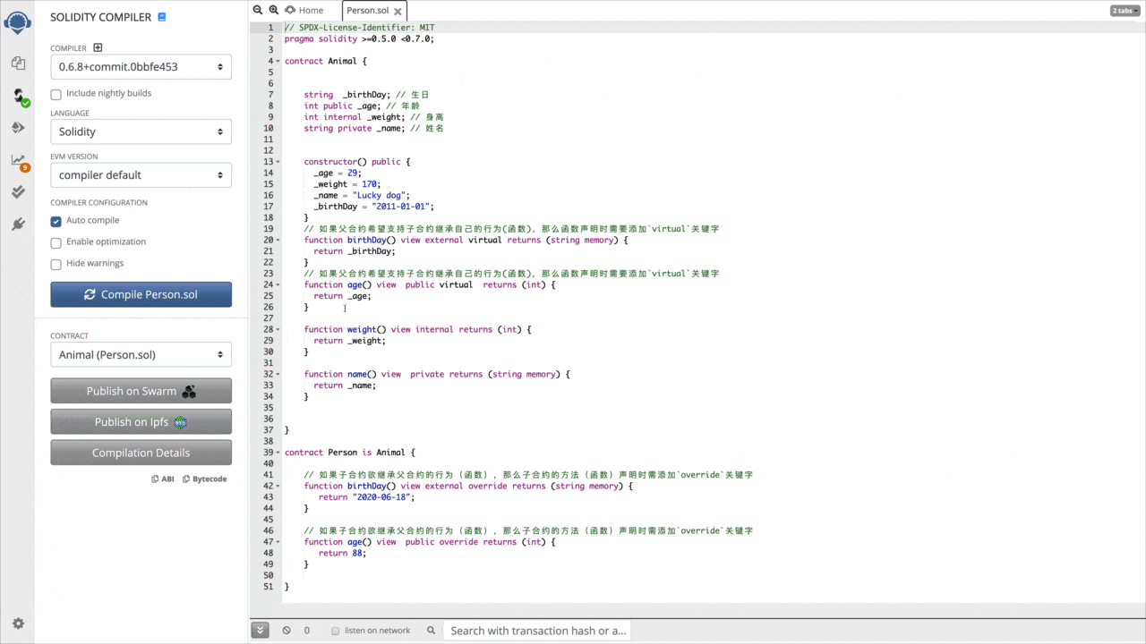Click the pragma solidity line in editor
Viewport: 1146px width, 644px height.
(359, 38)
